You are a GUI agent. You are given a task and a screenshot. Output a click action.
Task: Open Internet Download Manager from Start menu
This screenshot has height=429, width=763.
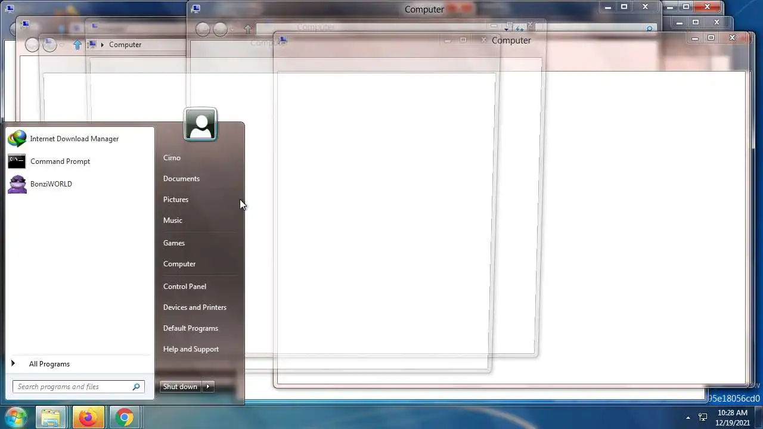[79, 139]
